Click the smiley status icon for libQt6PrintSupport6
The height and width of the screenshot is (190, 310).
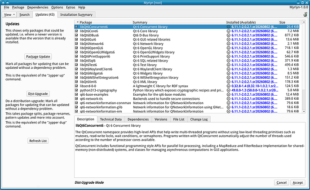tap(228, 56)
